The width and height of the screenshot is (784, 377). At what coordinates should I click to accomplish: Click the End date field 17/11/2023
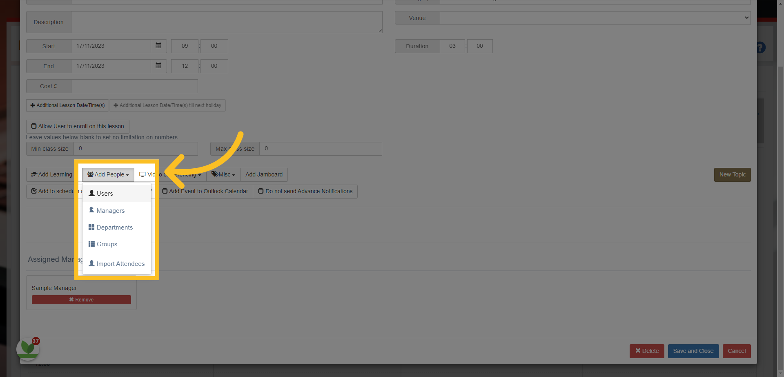pos(111,66)
